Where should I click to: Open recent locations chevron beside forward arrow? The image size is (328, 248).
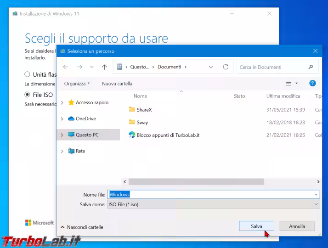click(x=92, y=67)
